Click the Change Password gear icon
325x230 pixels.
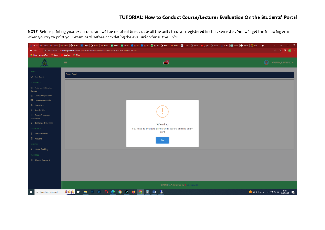(32, 160)
